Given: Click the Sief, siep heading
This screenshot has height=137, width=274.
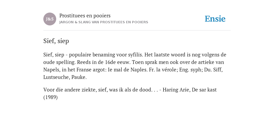Looking at the screenshot, I should [x=56, y=41].
